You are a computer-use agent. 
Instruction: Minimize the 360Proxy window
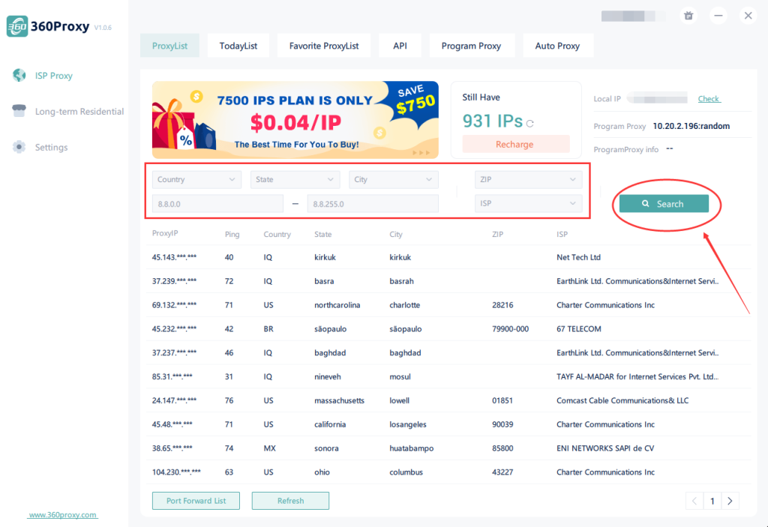pyautogui.click(x=718, y=16)
